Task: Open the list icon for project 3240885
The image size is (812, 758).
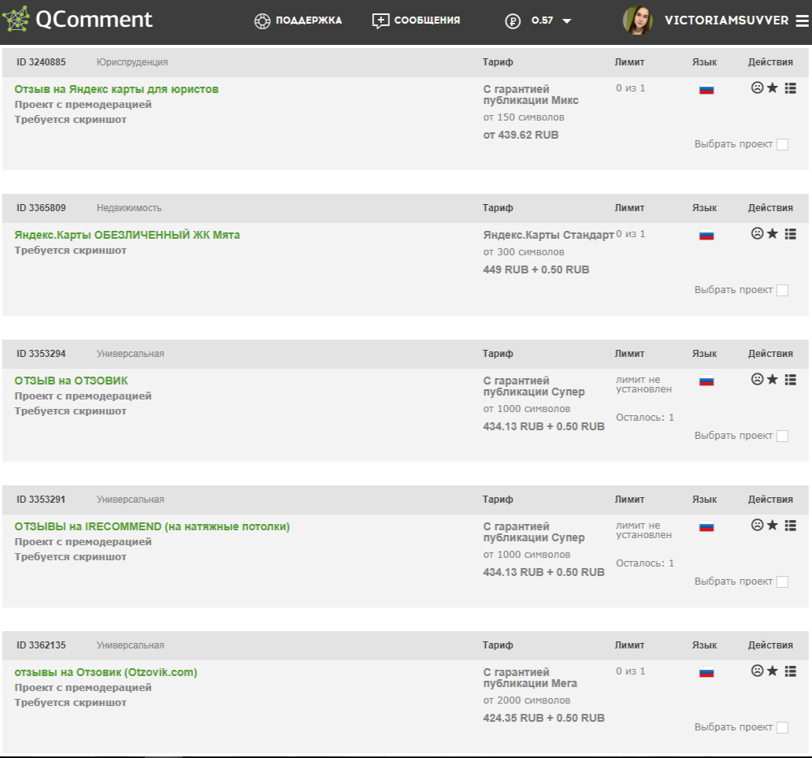Action: pos(790,88)
